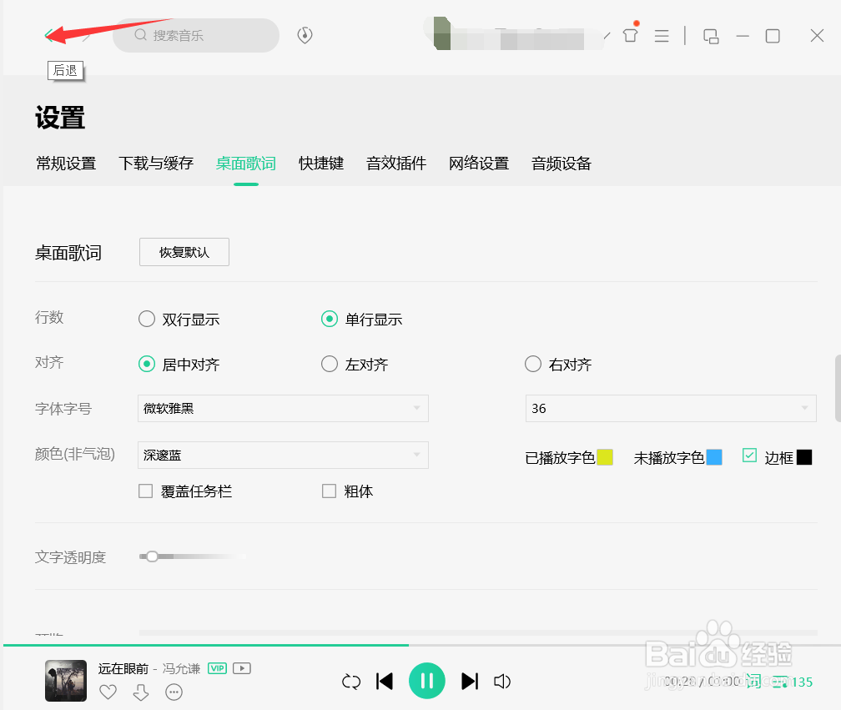The image size is (841, 710).
Task: Open the skin/theme shirt icon in the title bar
Action: 630,35
